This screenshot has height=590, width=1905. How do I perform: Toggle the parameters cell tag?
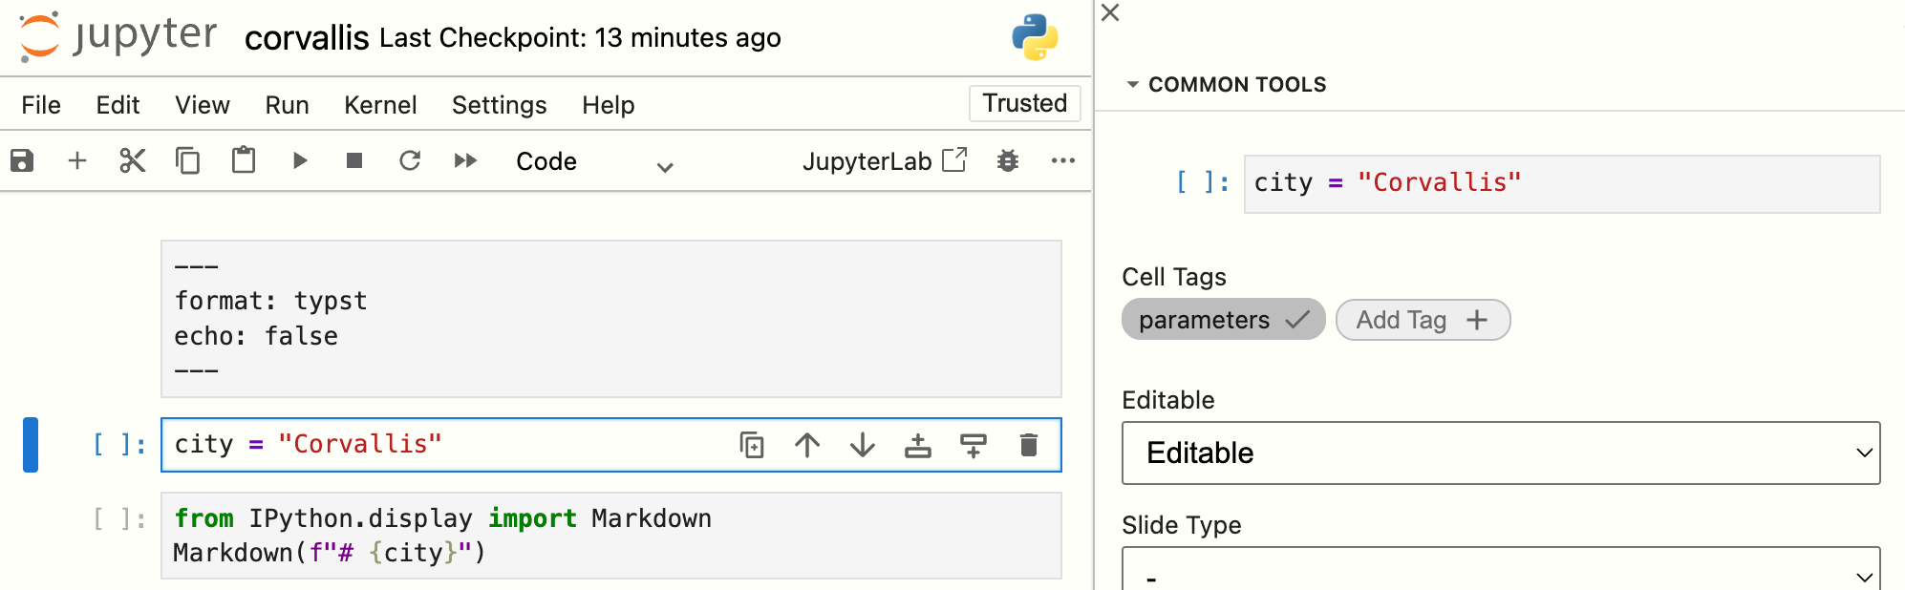point(1222,320)
